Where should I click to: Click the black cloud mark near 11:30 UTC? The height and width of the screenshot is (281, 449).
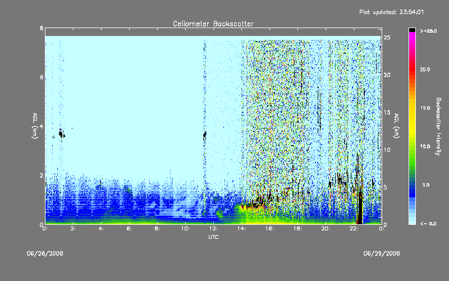(x=204, y=135)
